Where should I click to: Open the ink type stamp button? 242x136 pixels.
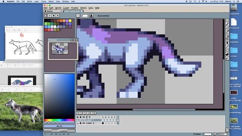coord(91,15)
